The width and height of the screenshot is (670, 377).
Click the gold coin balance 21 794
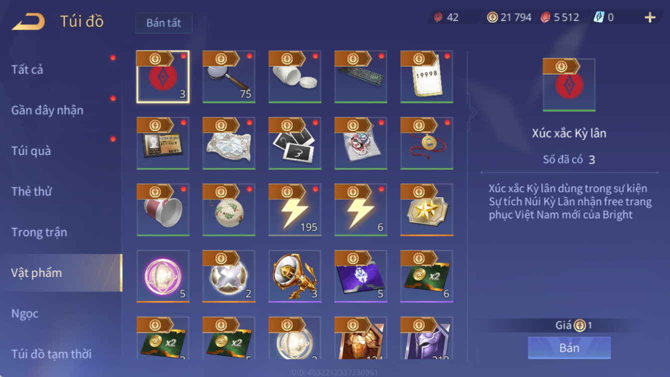[x=509, y=18]
